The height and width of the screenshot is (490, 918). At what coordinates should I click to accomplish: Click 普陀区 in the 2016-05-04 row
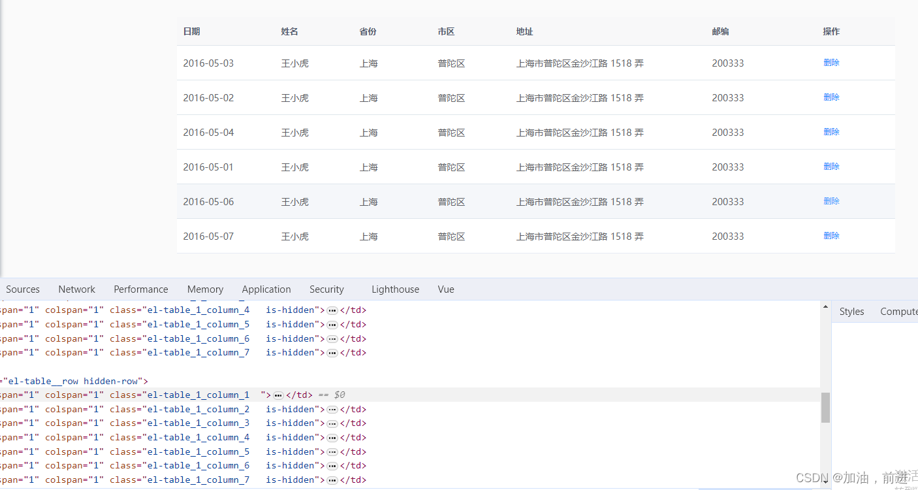[x=452, y=133]
